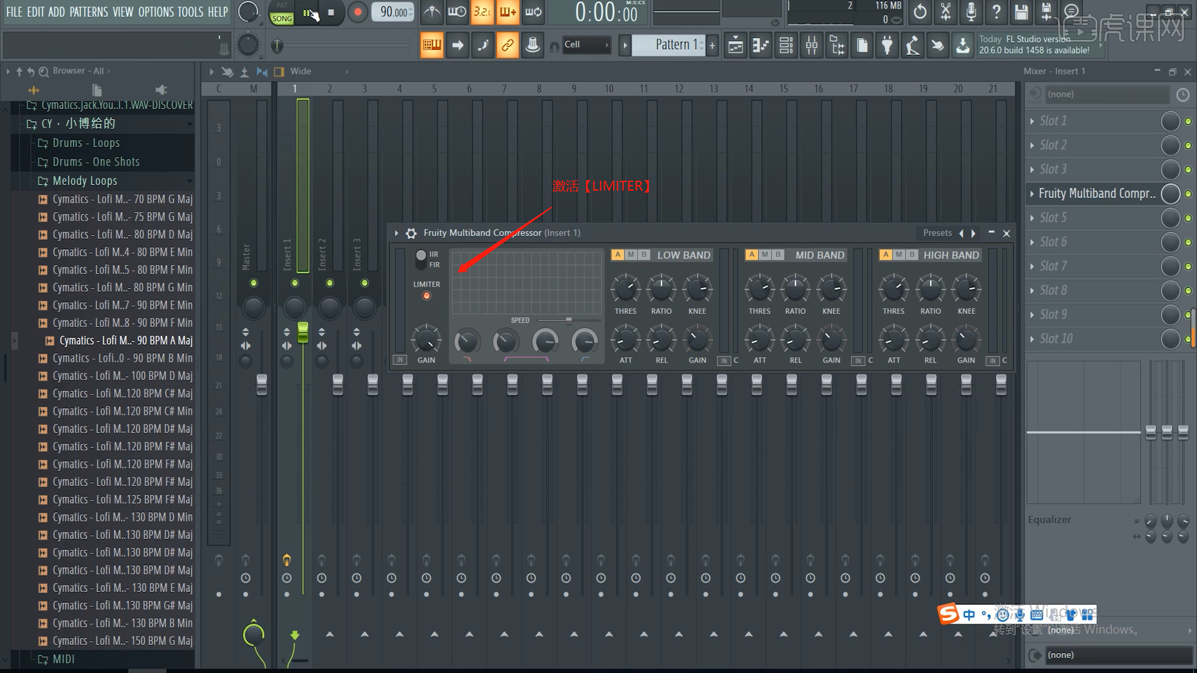Viewport: 1197px width, 673px height.
Task: Click the record button in transport
Action: (357, 12)
